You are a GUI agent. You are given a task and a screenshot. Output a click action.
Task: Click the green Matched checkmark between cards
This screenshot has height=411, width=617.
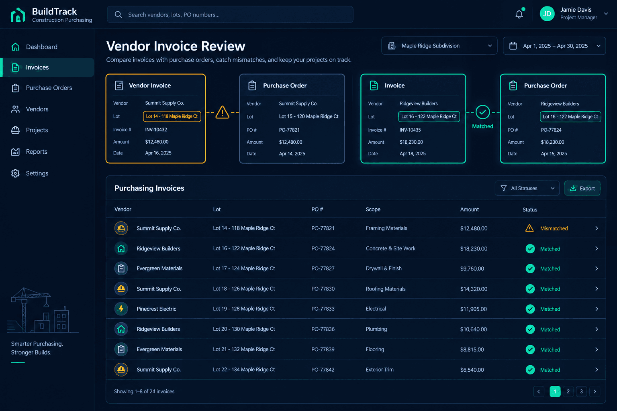482,112
